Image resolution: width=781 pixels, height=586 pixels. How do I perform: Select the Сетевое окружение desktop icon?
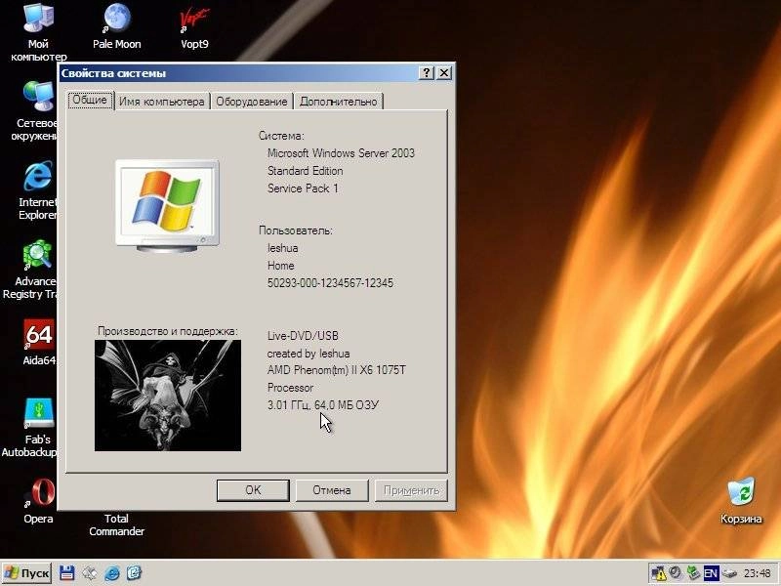pyautogui.click(x=38, y=96)
